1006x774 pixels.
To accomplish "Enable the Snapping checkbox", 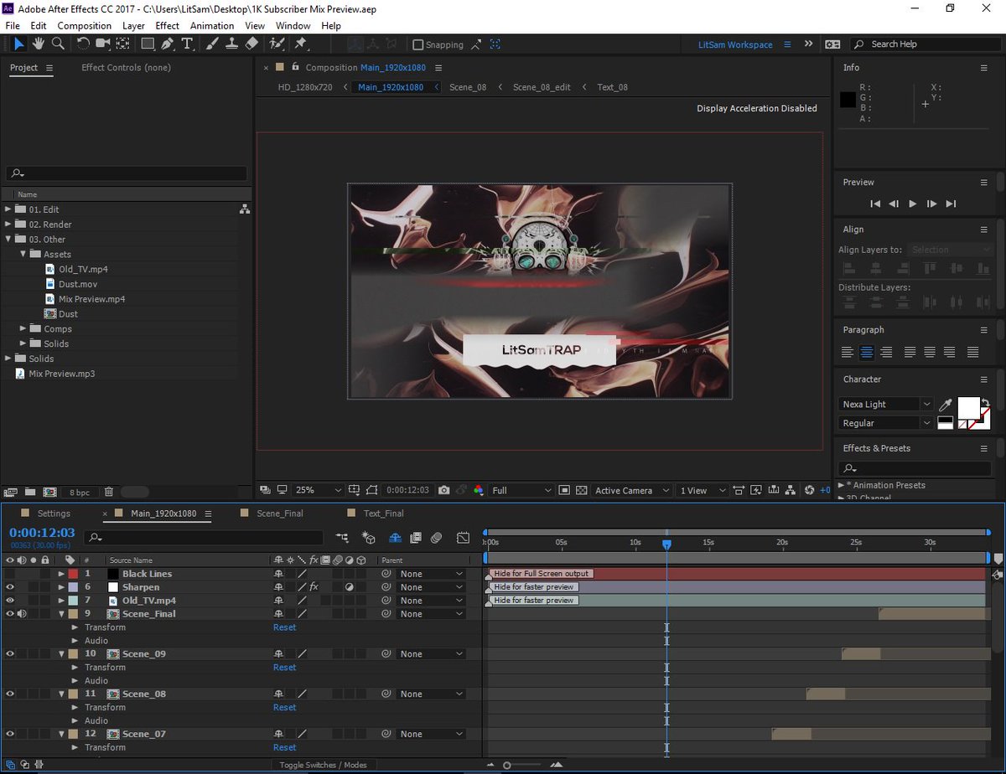I will [417, 44].
